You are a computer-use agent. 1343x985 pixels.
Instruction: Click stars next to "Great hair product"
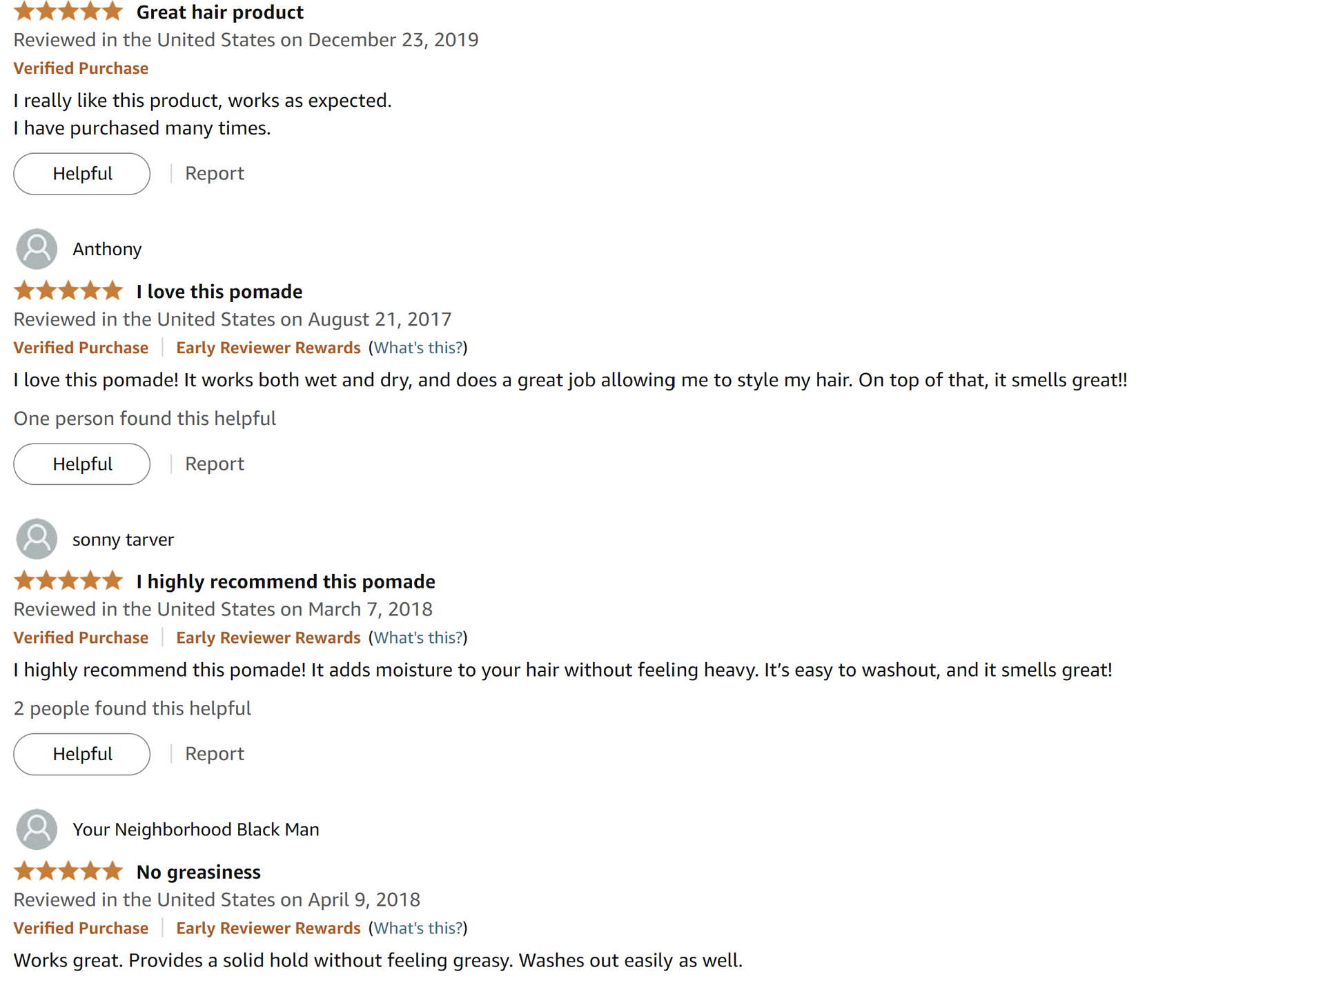pos(68,12)
